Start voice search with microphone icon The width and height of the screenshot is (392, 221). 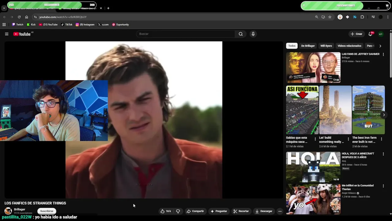[253, 34]
